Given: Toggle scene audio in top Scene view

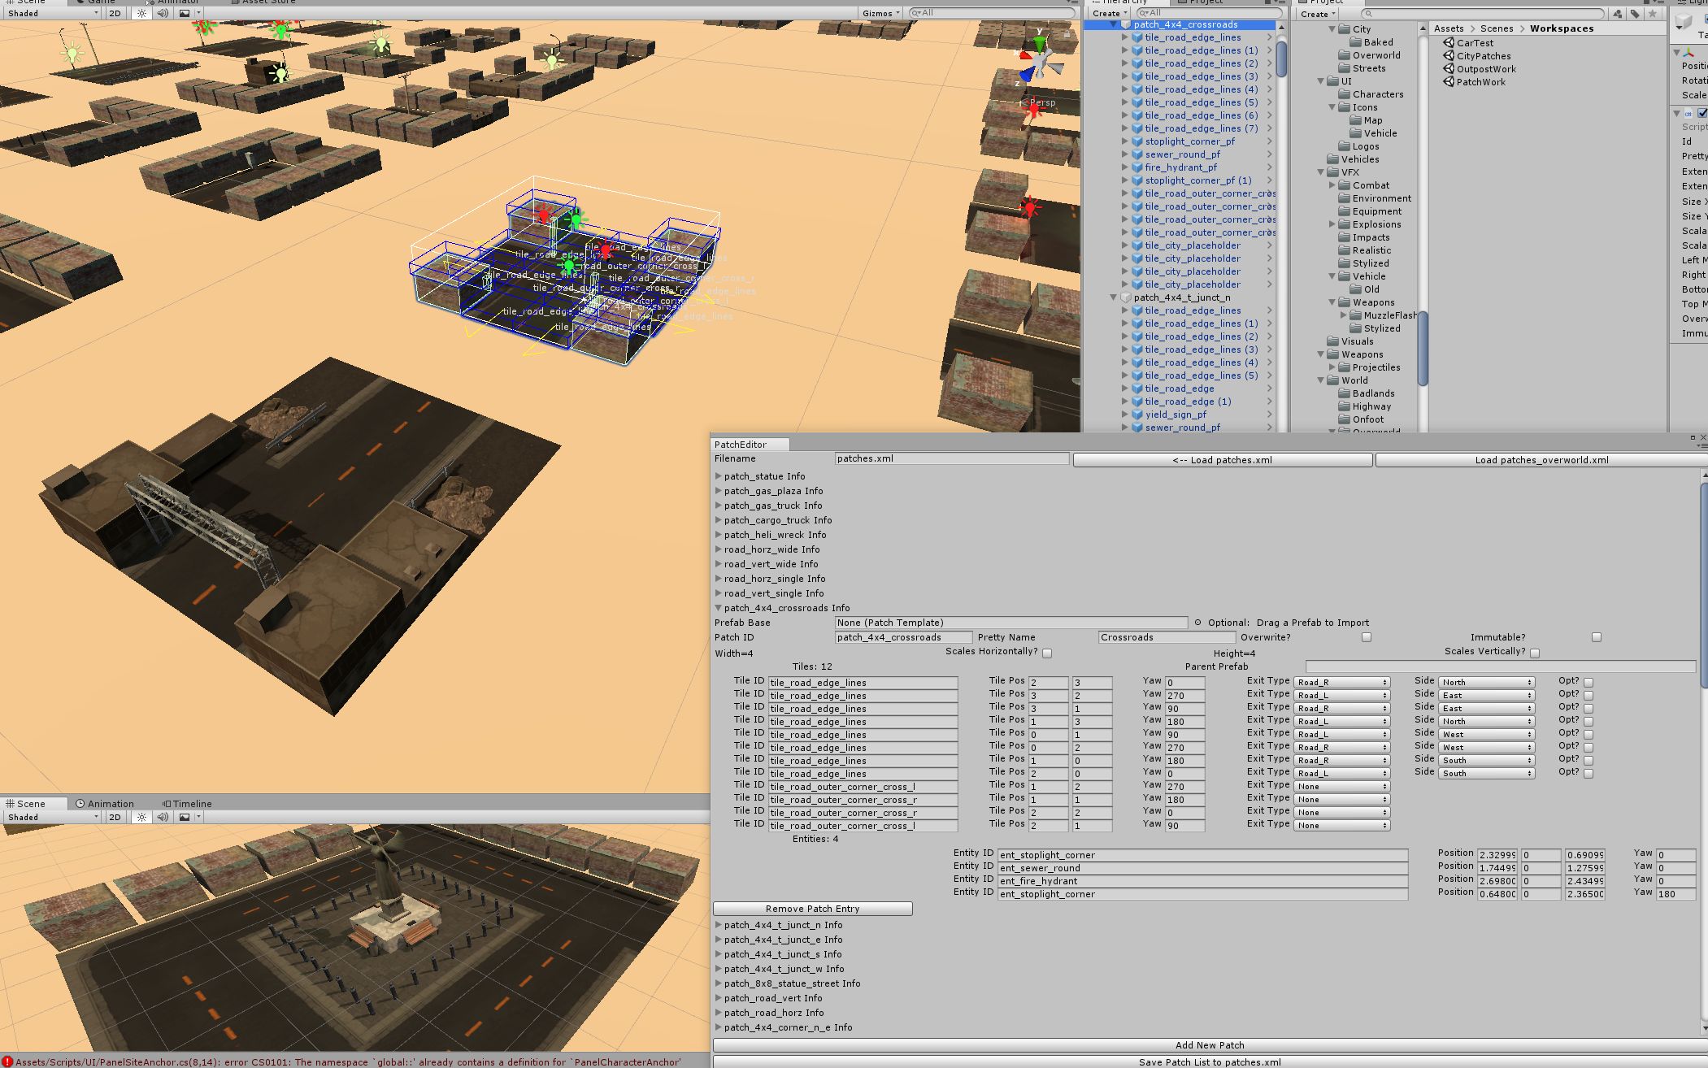Looking at the screenshot, I should click(x=163, y=13).
